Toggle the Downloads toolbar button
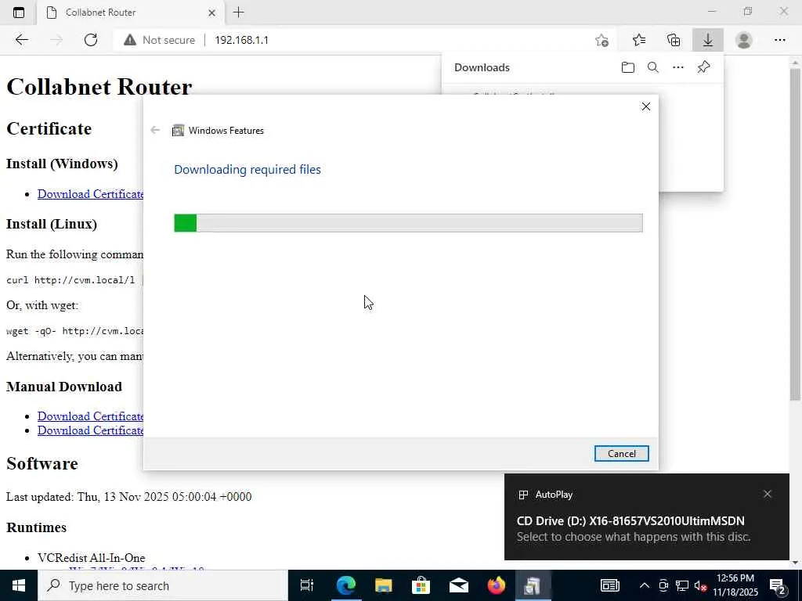The width and height of the screenshot is (802, 601). [x=708, y=40]
